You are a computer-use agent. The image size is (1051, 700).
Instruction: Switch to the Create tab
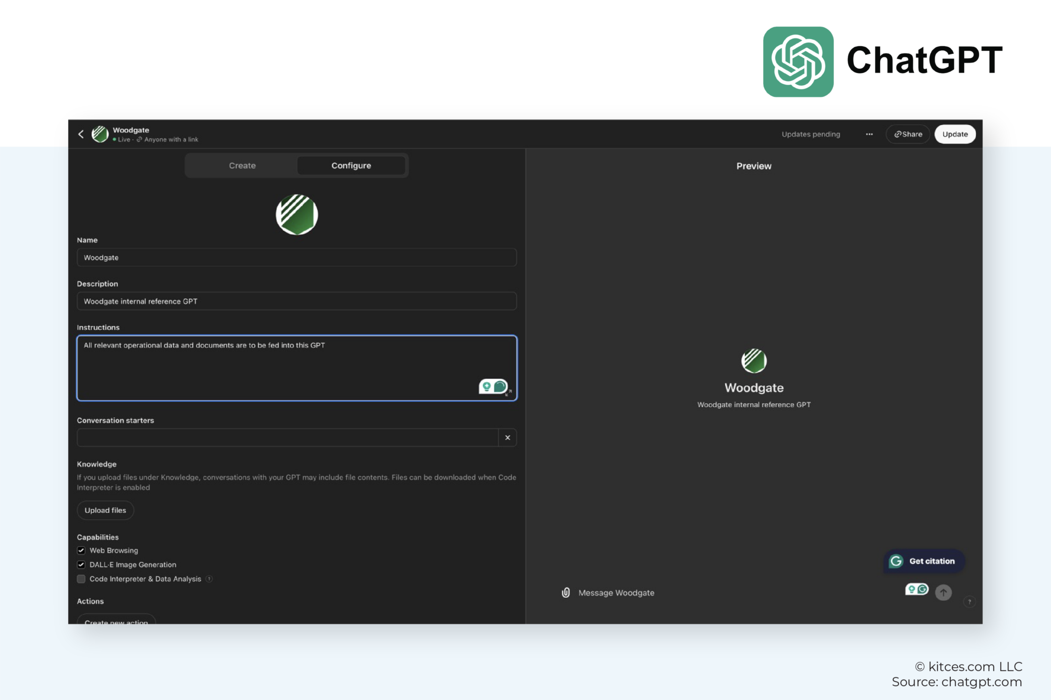click(242, 165)
